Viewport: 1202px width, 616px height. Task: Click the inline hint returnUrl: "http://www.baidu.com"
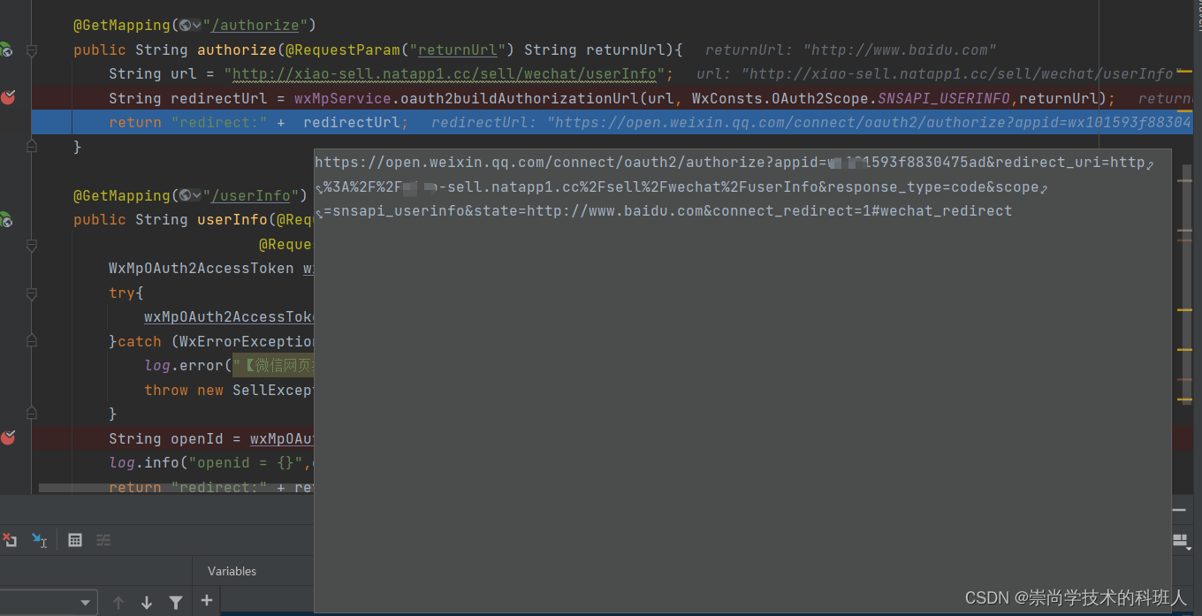coord(850,50)
